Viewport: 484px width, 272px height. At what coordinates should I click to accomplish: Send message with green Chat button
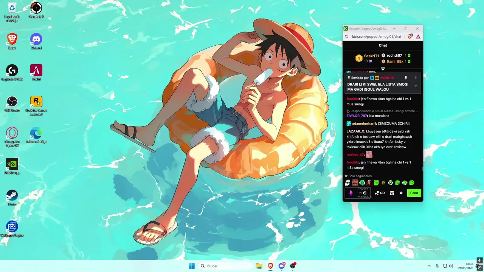tap(414, 193)
